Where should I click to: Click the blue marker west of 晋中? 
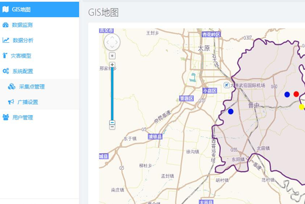pyautogui.click(x=231, y=111)
